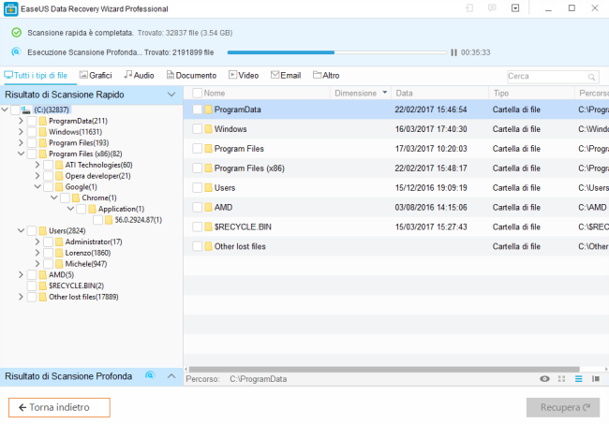Image resolution: width=609 pixels, height=424 pixels.
Task: Click the deep scan running icon in status area
Action: tap(16, 51)
